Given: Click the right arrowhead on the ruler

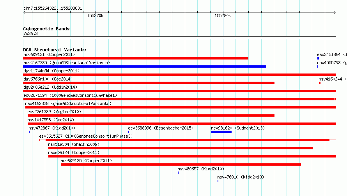Looking at the screenshot, I should (335, 12).
